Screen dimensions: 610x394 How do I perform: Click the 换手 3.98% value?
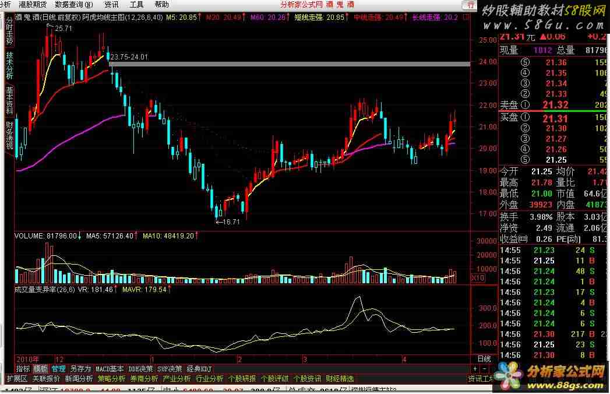[x=541, y=217]
